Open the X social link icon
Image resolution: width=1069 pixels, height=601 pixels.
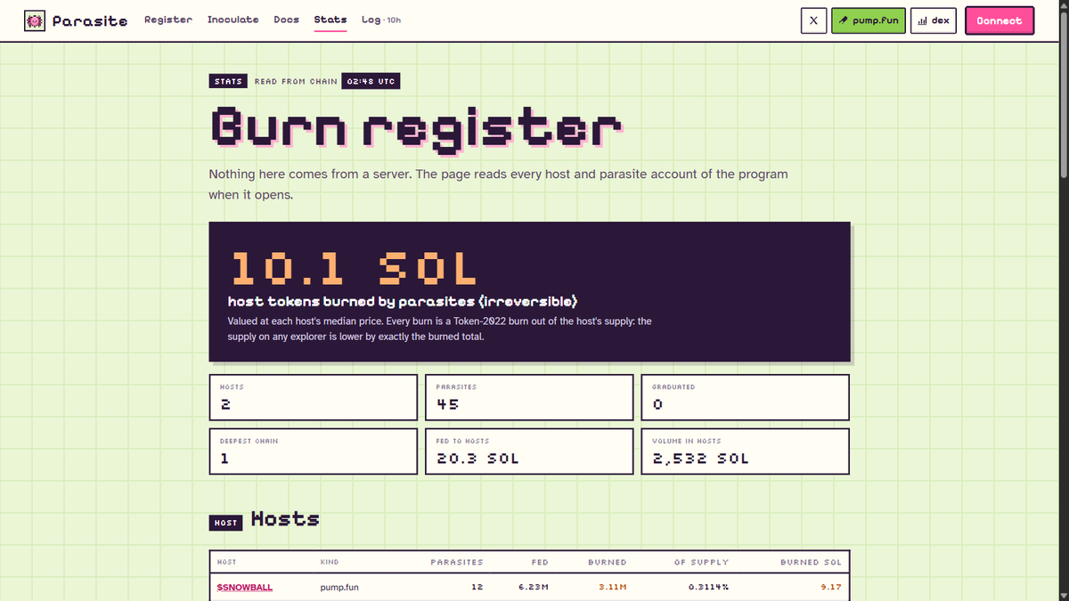pos(813,20)
